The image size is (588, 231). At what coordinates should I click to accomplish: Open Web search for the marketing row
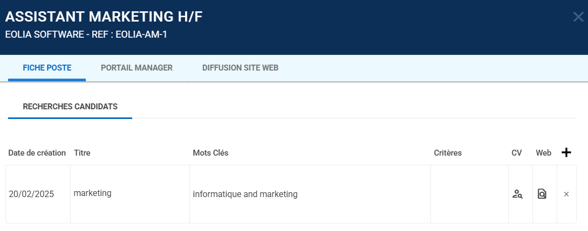pos(542,194)
